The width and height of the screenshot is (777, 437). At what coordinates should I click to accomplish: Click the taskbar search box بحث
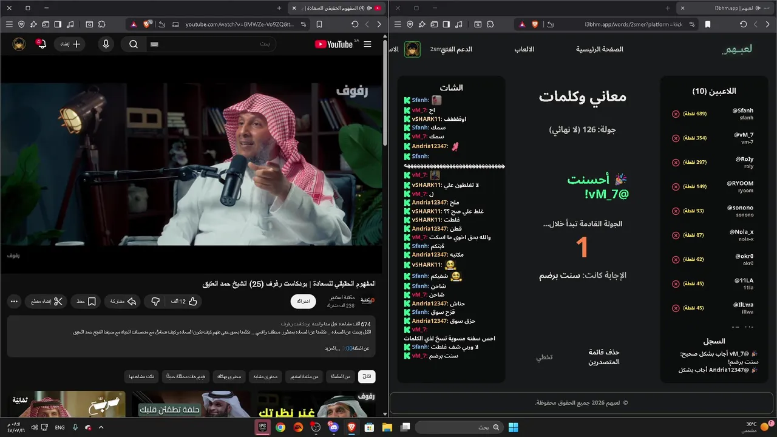(x=459, y=427)
